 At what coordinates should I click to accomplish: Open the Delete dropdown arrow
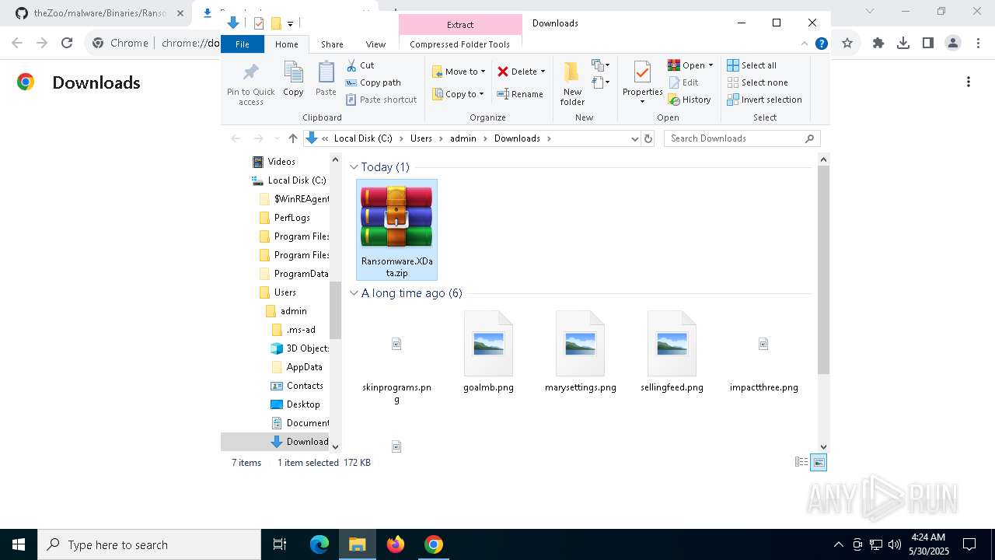543,72
